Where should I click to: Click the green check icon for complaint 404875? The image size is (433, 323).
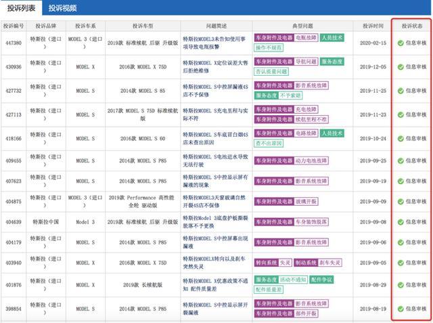point(401,201)
